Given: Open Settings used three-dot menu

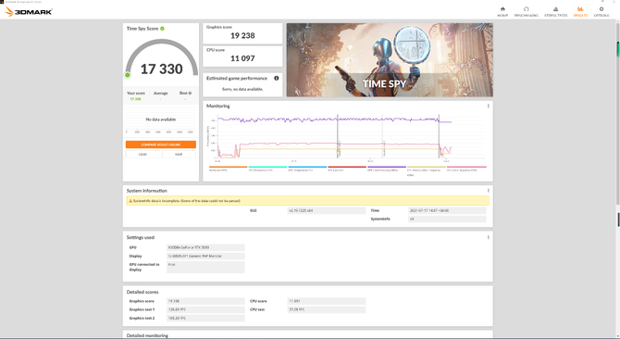Looking at the screenshot, I should (488, 237).
